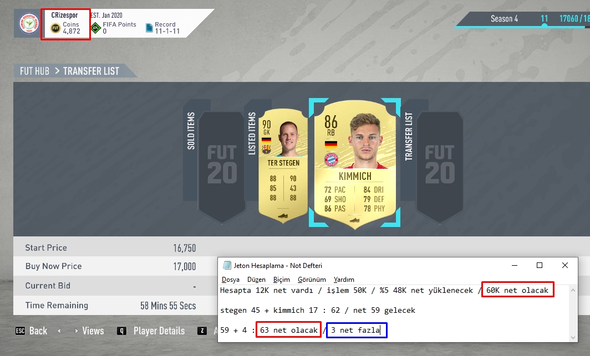This screenshot has width=590, height=356.
Task: Click the FUT coins icon
Action: click(55, 28)
